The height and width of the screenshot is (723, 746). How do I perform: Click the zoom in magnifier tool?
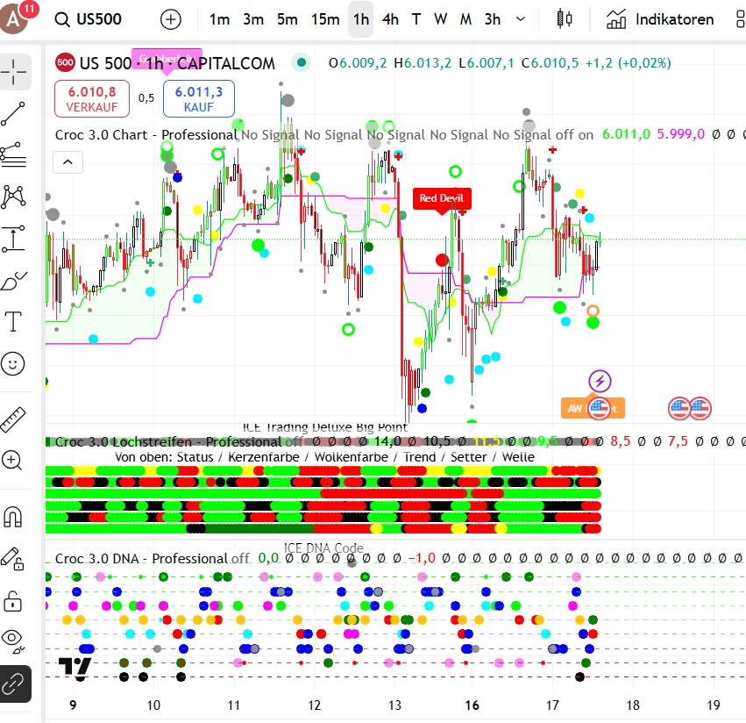click(x=15, y=460)
